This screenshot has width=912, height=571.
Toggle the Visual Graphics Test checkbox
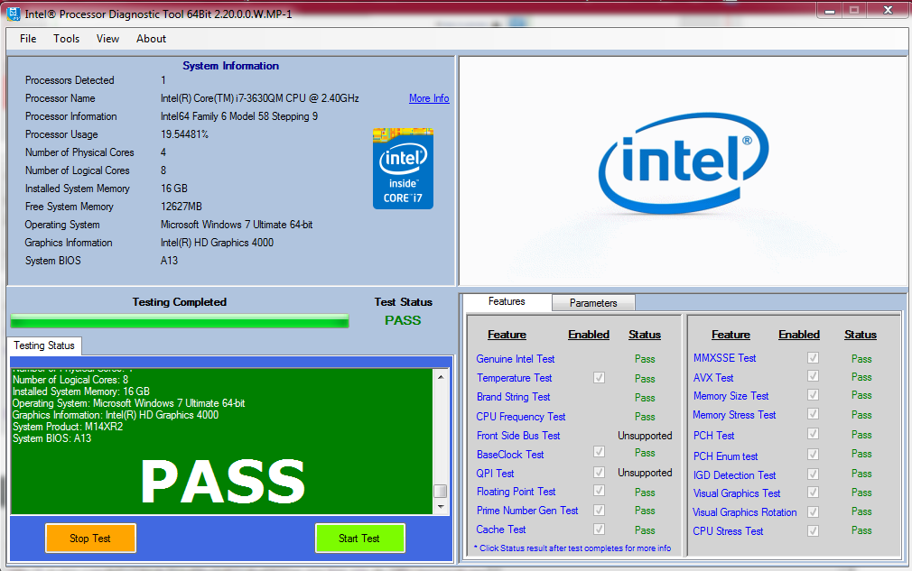[813, 493]
